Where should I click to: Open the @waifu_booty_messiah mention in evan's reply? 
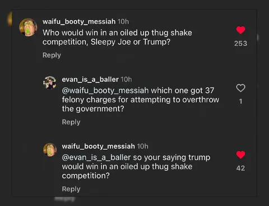click(105, 90)
